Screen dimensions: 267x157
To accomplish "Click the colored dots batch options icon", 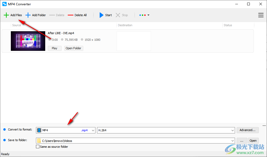I will click(142, 15).
